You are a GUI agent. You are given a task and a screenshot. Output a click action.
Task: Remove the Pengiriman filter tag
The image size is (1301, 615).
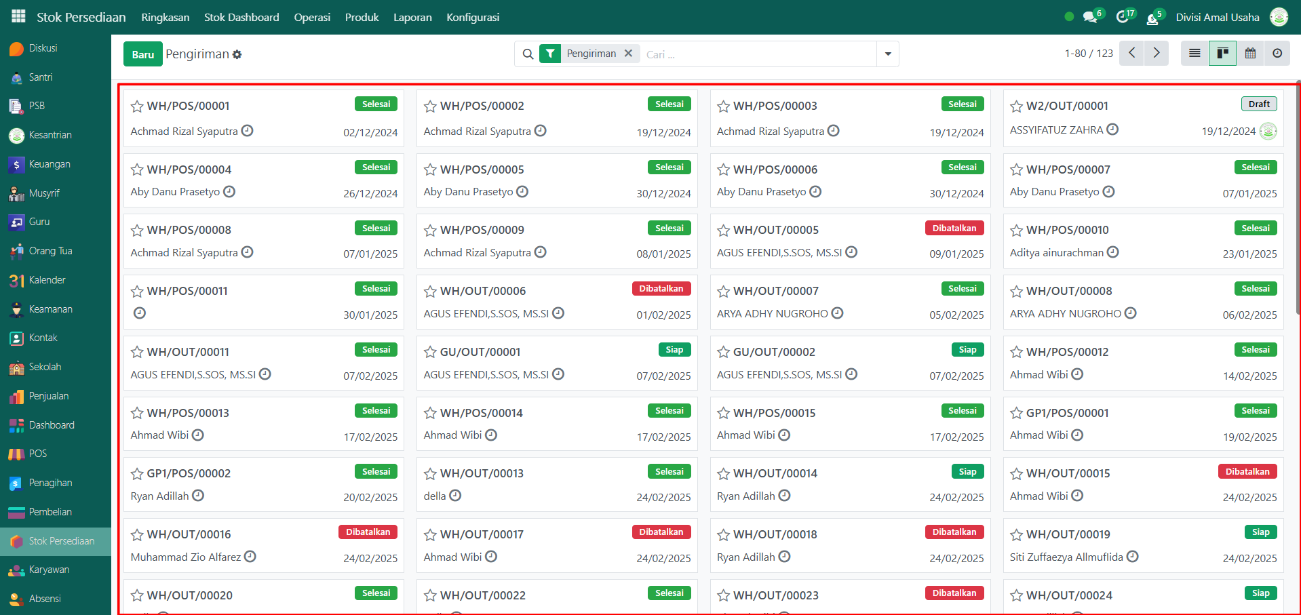coord(628,53)
